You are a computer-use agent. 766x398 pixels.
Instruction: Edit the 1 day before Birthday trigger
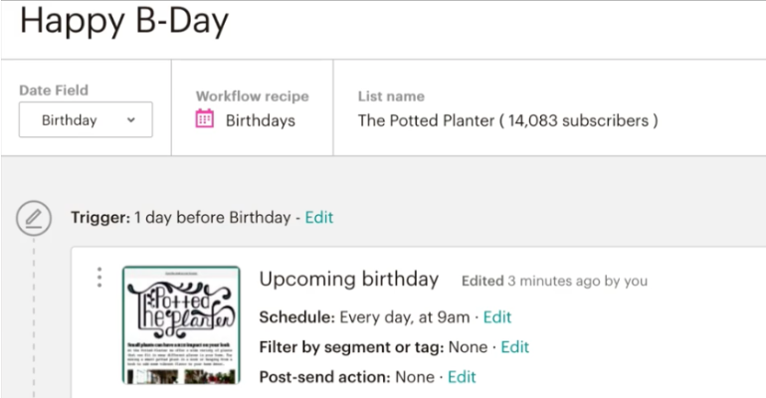point(319,217)
